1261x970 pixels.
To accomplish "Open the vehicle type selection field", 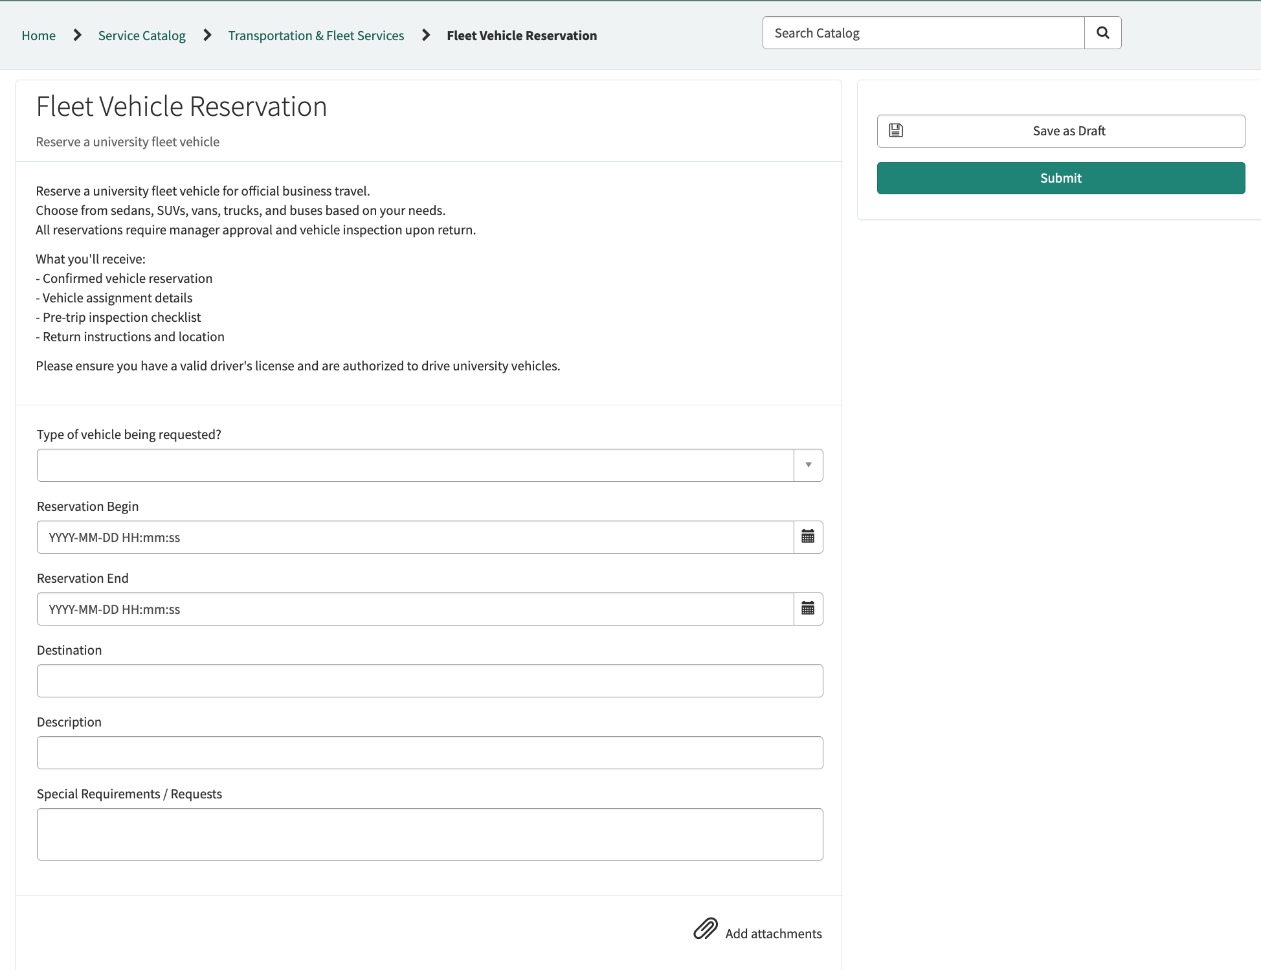I will [415, 465].
